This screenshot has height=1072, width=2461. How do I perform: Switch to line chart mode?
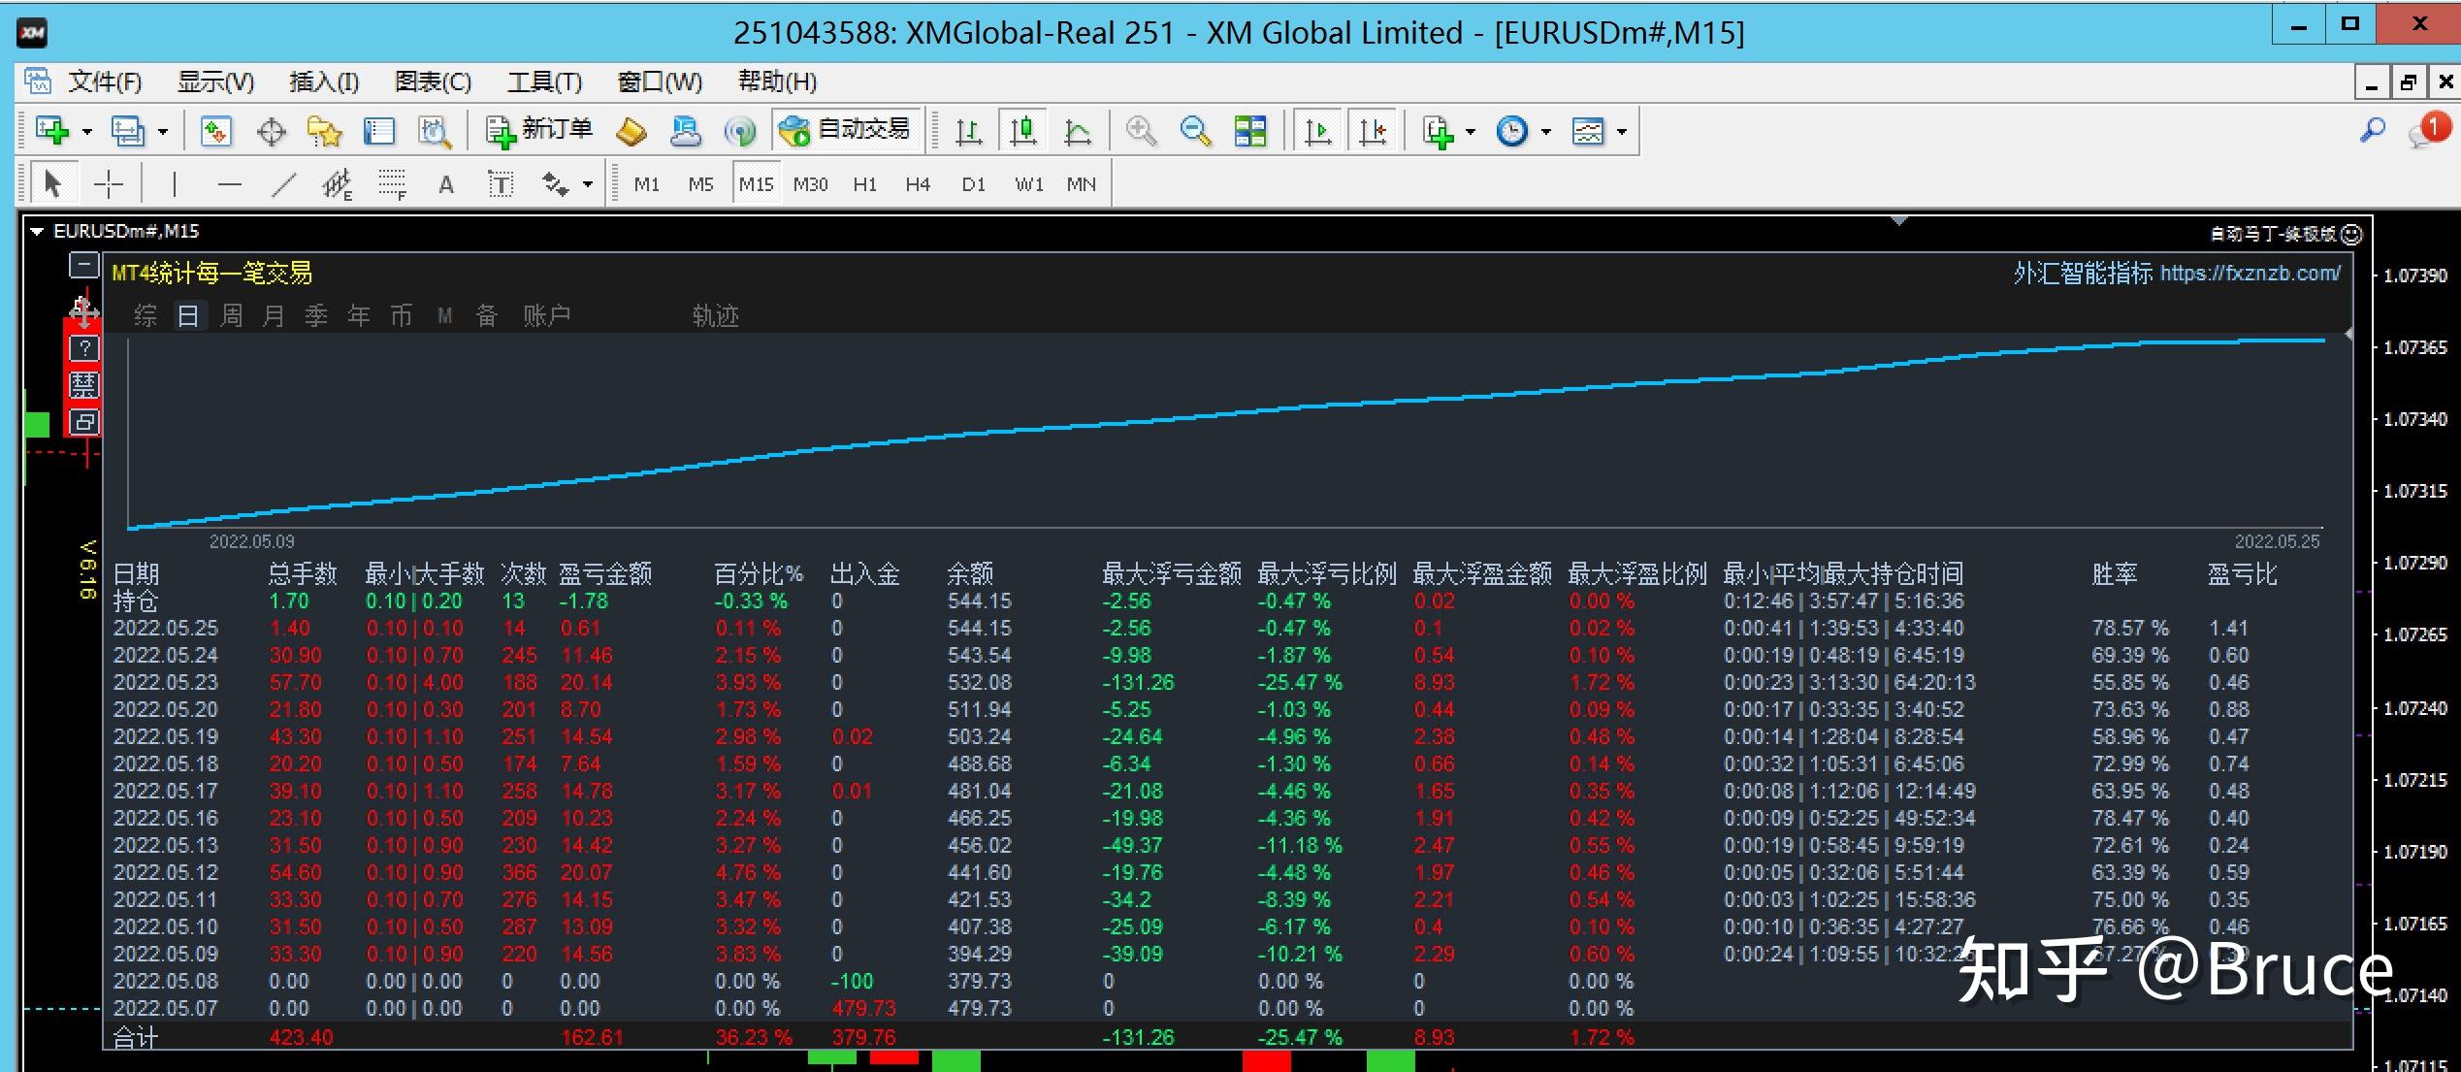click(1077, 131)
